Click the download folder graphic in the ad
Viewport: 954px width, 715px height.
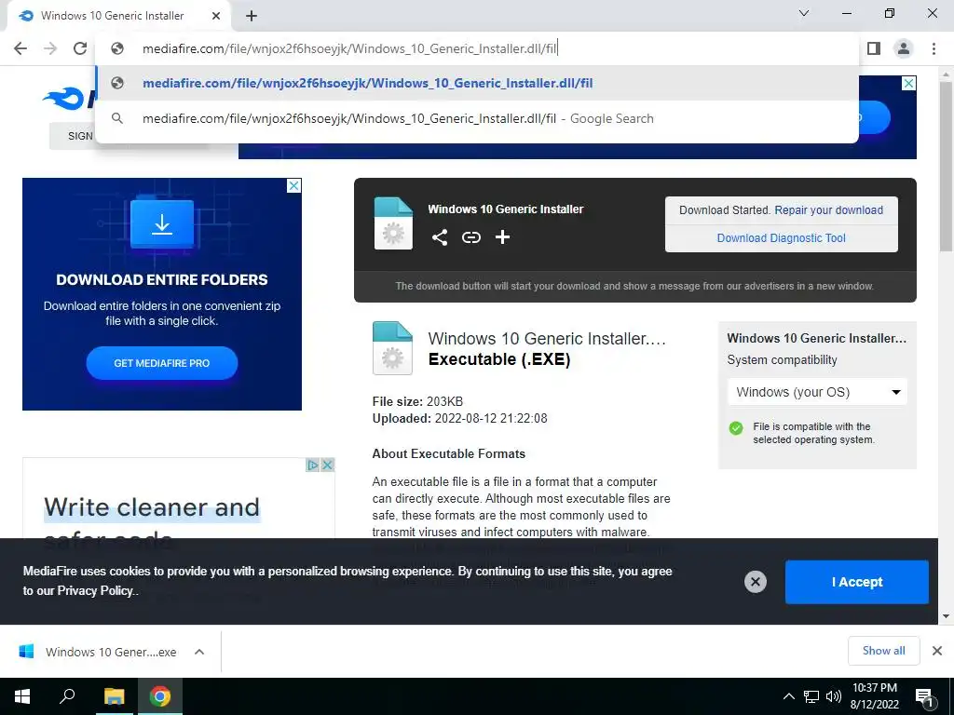162,223
